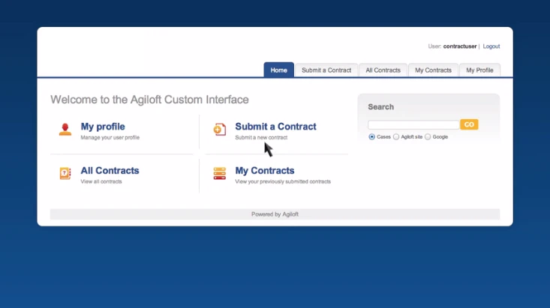The width and height of the screenshot is (550, 308).
Task: Open the Submit a Contract tab
Action: tap(326, 70)
